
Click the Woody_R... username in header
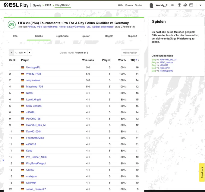click(x=163, y=5)
